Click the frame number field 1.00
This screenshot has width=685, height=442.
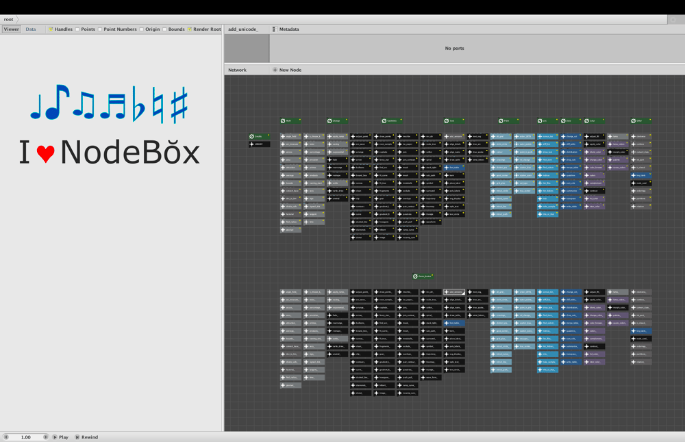point(26,437)
